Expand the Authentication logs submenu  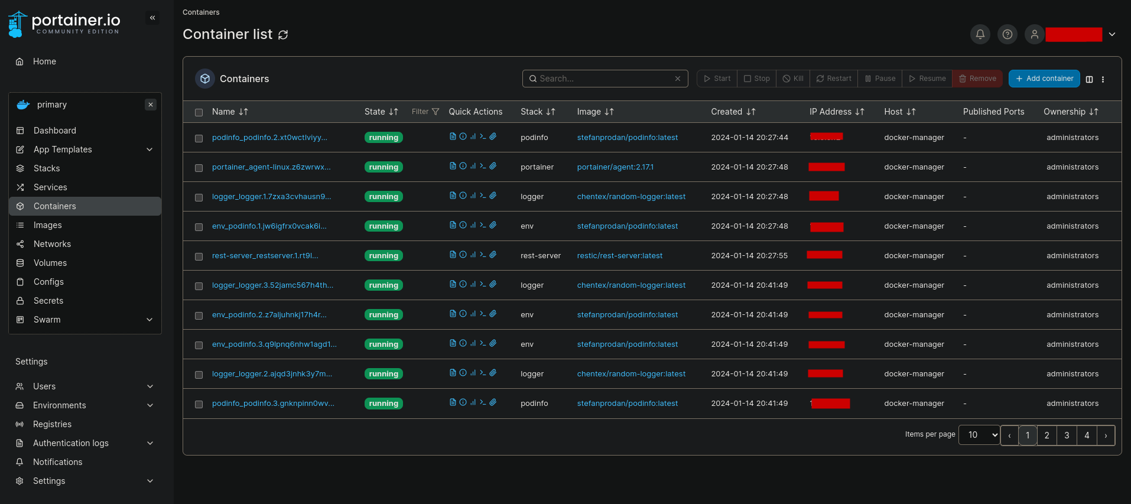tap(150, 443)
